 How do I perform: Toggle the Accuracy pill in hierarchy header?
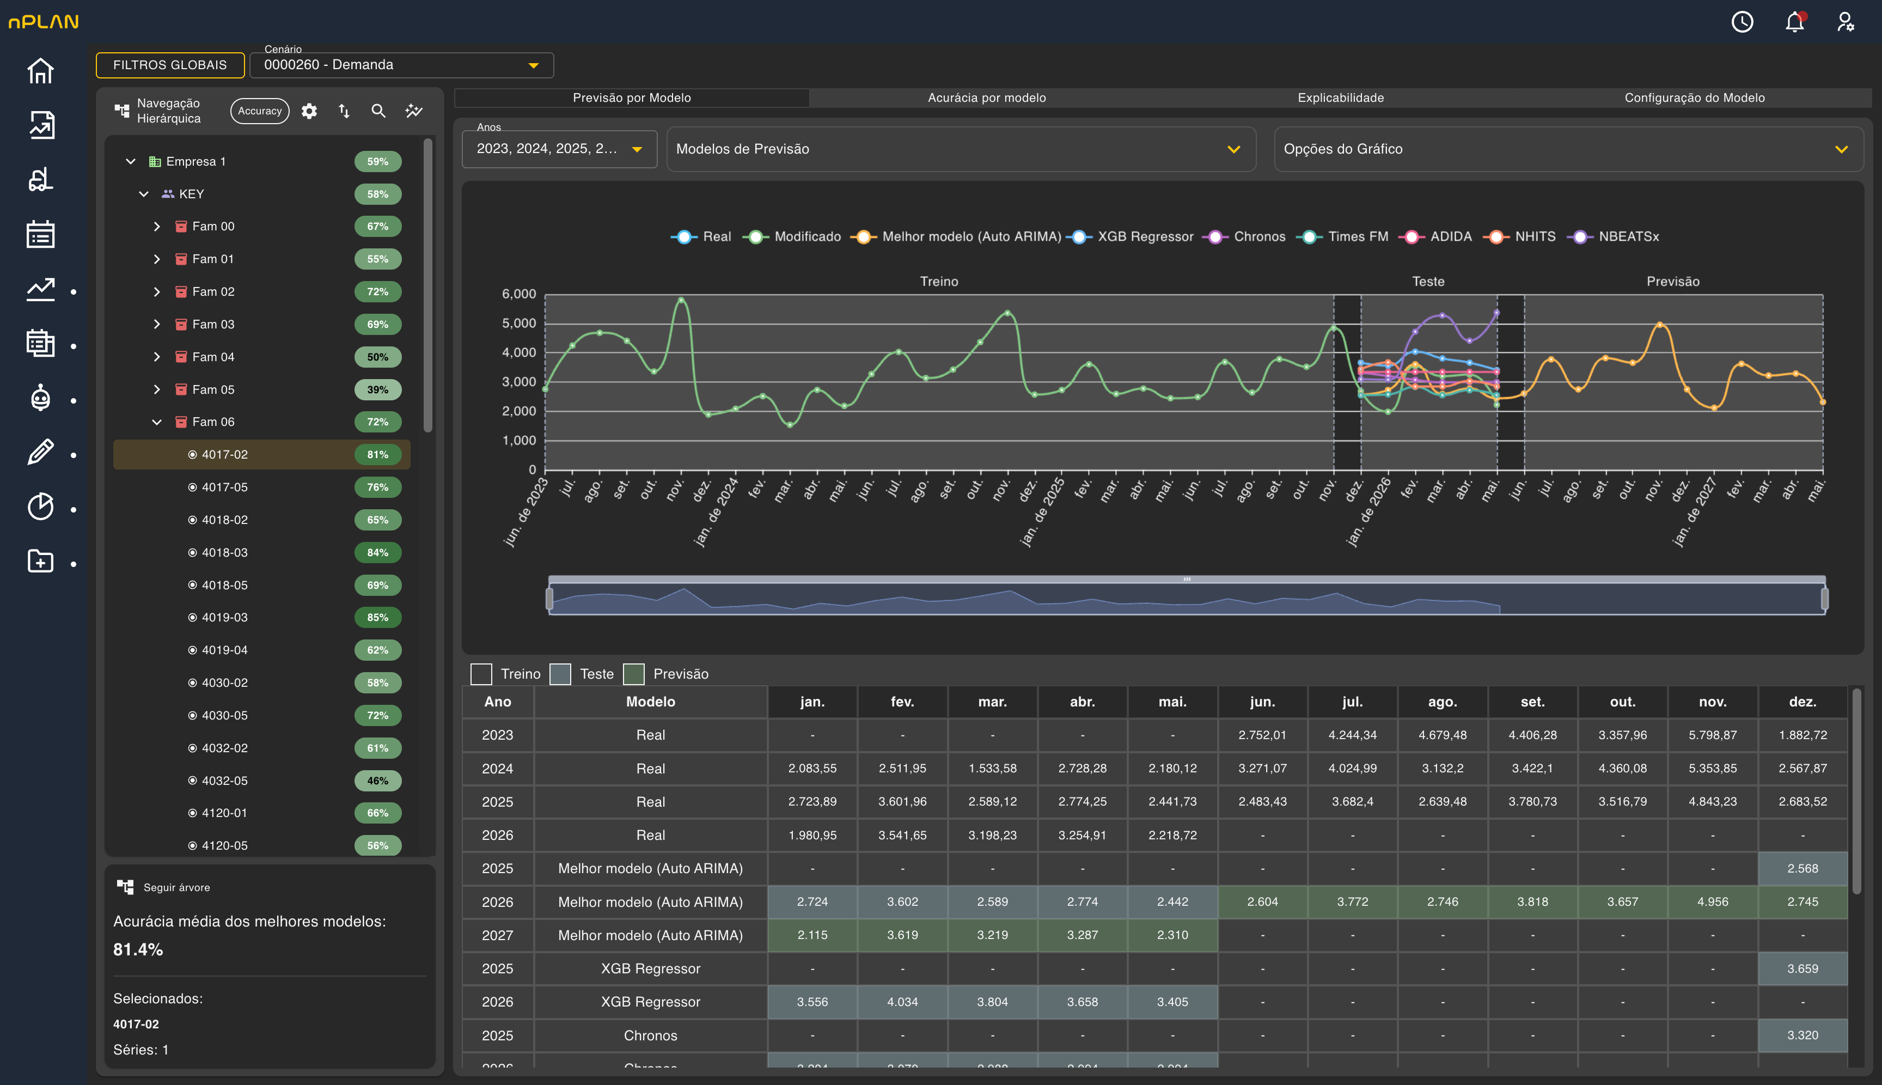(259, 111)
